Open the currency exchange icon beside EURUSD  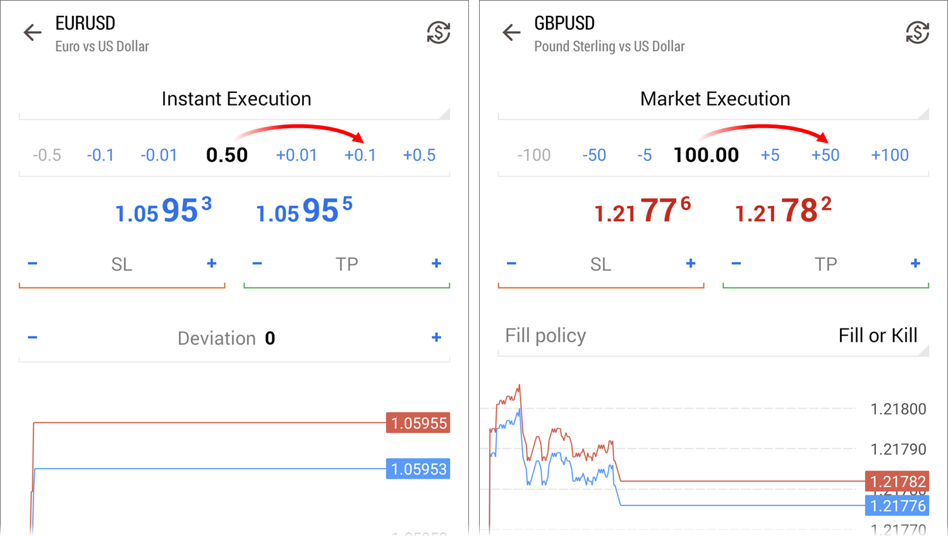[x=439, y=32]
